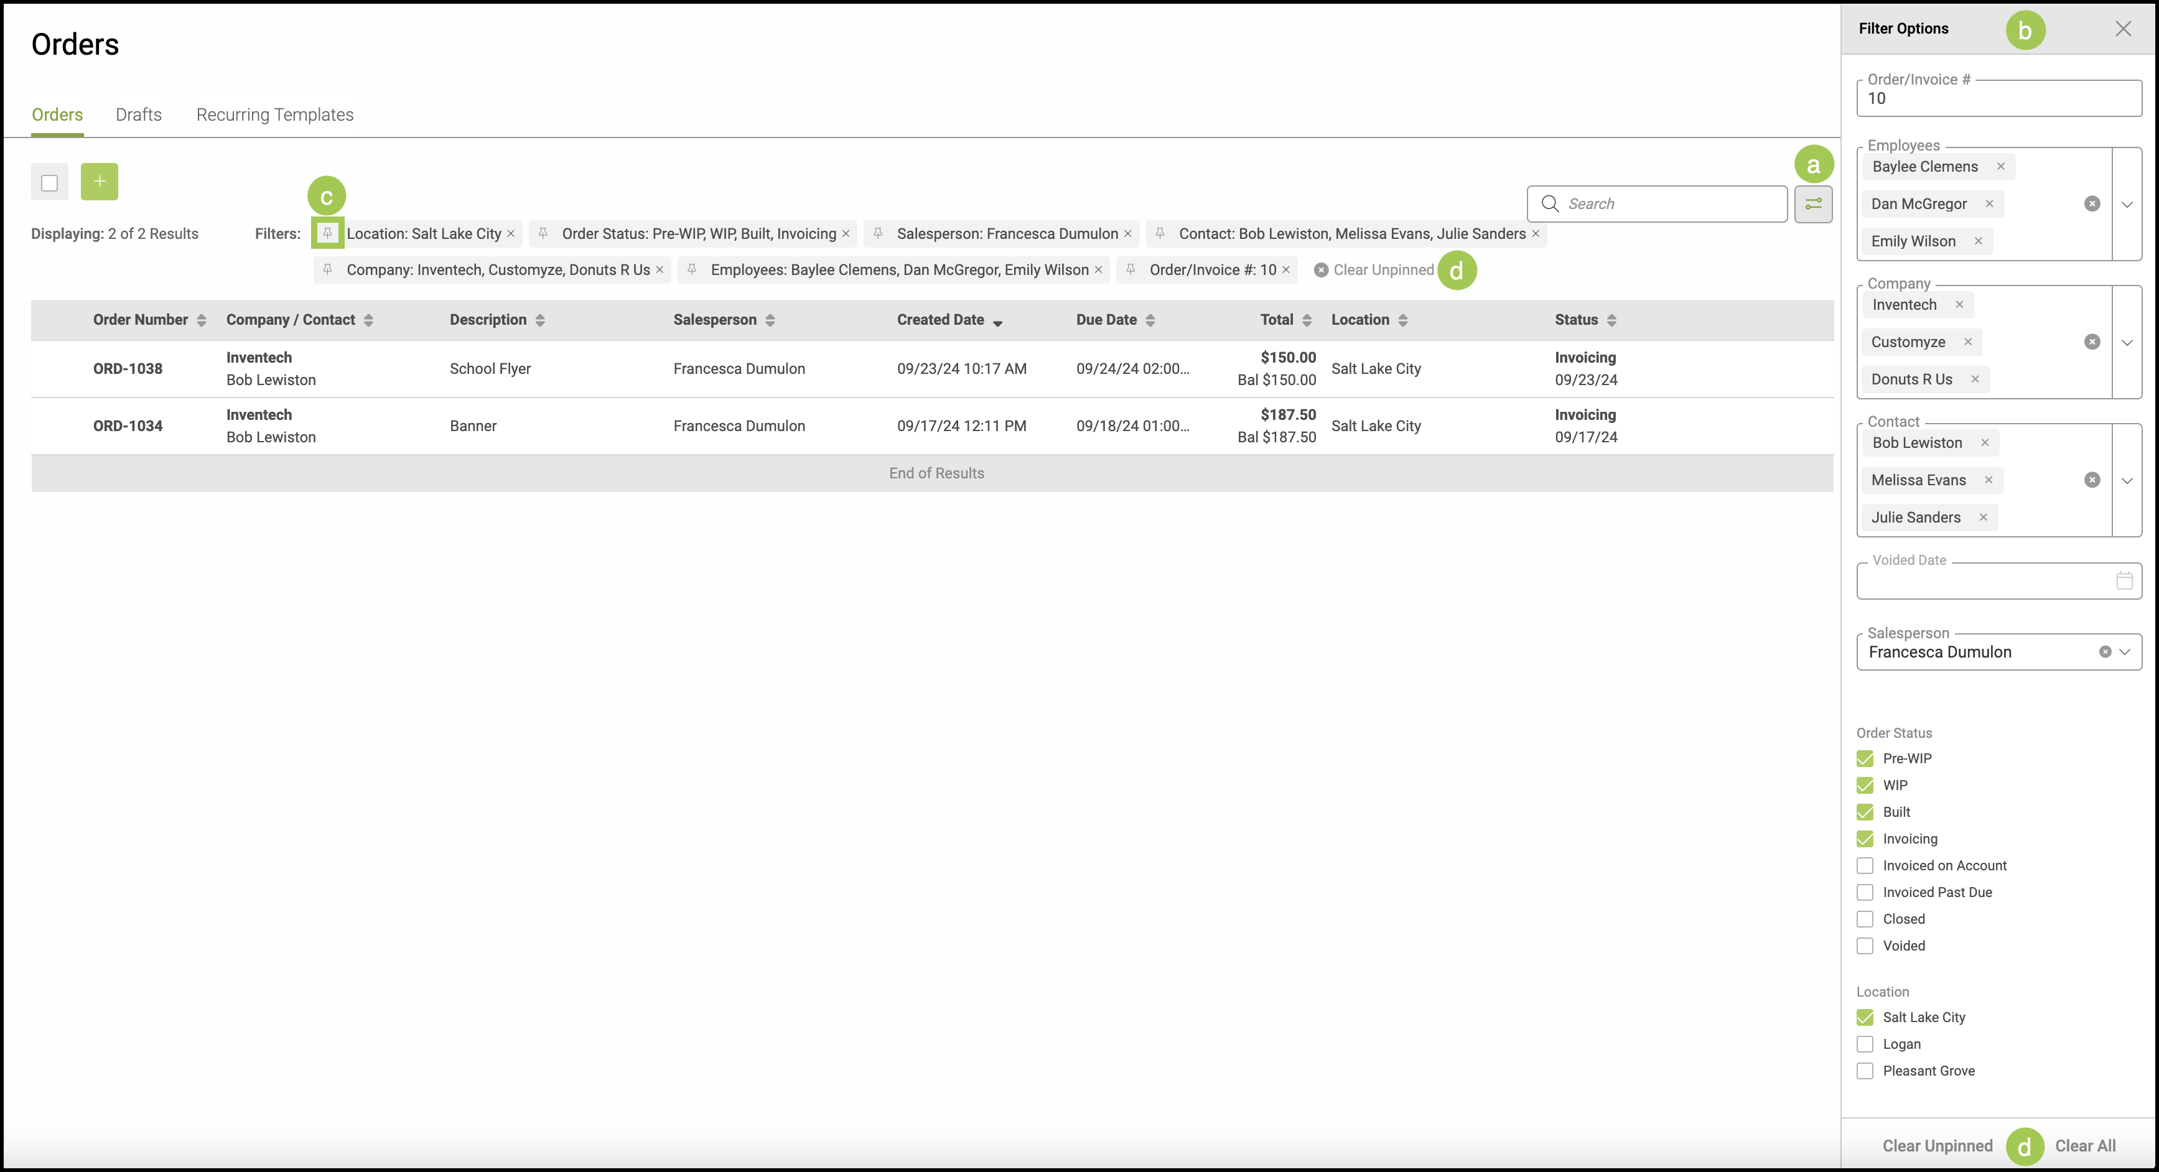Pin the Order Status filter chip
The image size is (2159, 1172).
click(543, 233)
